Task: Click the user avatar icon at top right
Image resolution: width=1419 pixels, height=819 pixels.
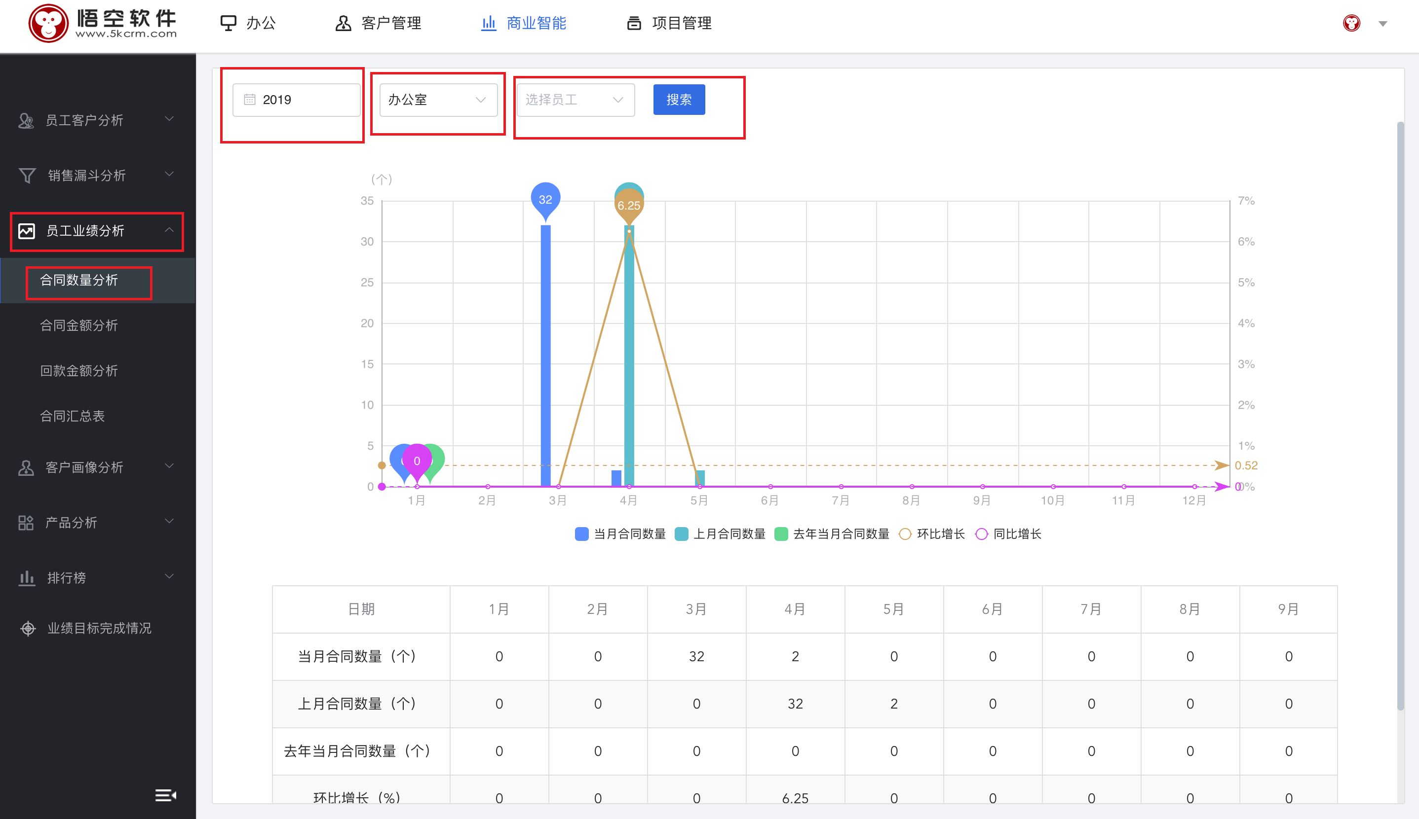Action: point(1351,23)
